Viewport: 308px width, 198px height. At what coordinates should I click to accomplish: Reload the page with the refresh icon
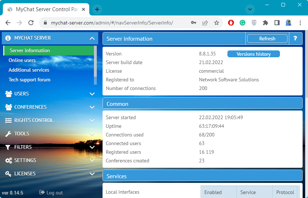click(x=31, y=23)
